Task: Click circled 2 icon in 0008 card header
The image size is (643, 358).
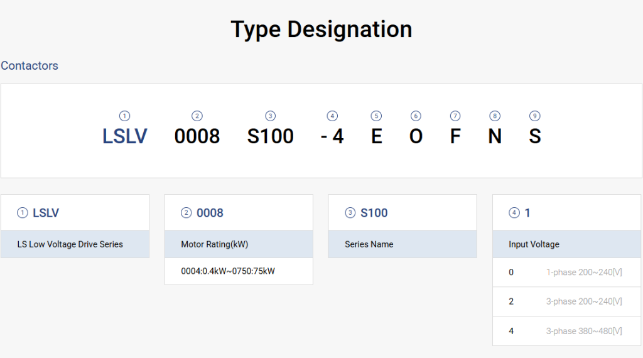Action: [186, 213]
